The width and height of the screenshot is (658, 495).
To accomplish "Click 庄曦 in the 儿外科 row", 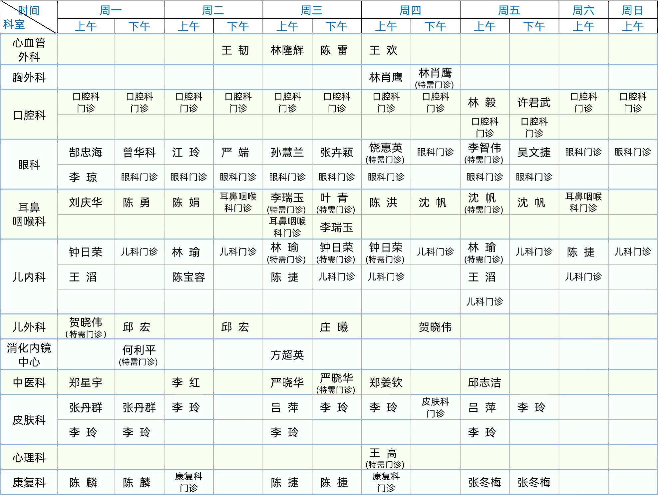I will 334,327.
